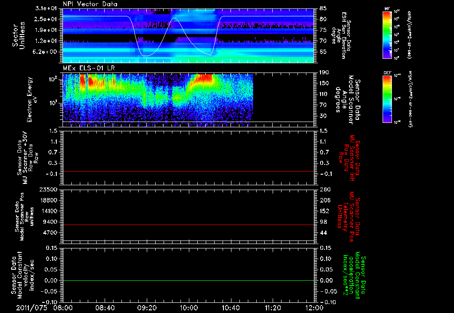This screenshot has width=454, height=313.
Task: Click the 14100 scanner position tick label
Action: coord(49,211)
